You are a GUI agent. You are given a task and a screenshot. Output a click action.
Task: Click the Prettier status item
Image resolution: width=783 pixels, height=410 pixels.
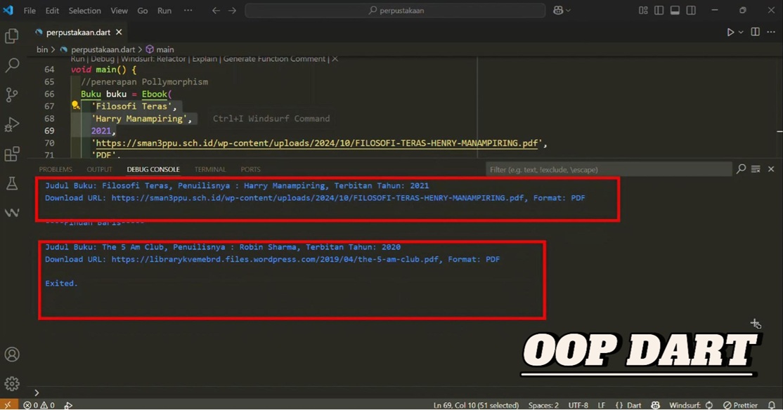[x=741, y=405]
